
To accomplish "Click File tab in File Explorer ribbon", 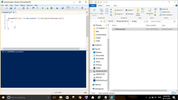I will [93, 6].
